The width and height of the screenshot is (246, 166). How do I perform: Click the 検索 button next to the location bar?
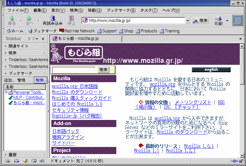pos(200,20)
